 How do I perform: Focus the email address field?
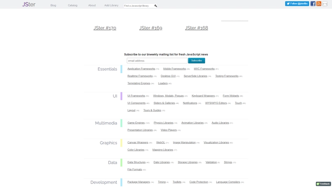[157, 61]
